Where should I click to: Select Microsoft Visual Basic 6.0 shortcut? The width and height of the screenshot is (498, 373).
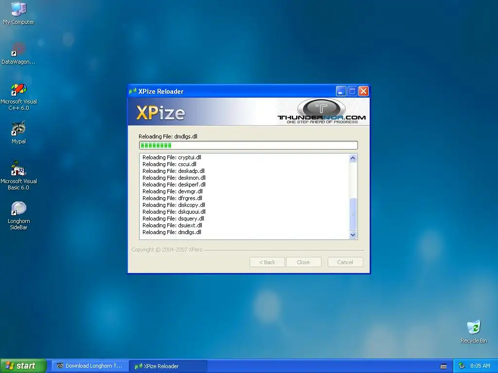pyautogui.click(x=18, y=175)
